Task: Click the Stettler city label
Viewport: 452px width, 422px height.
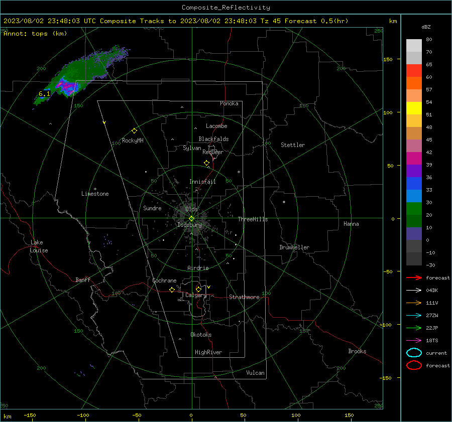Action: 293,145
